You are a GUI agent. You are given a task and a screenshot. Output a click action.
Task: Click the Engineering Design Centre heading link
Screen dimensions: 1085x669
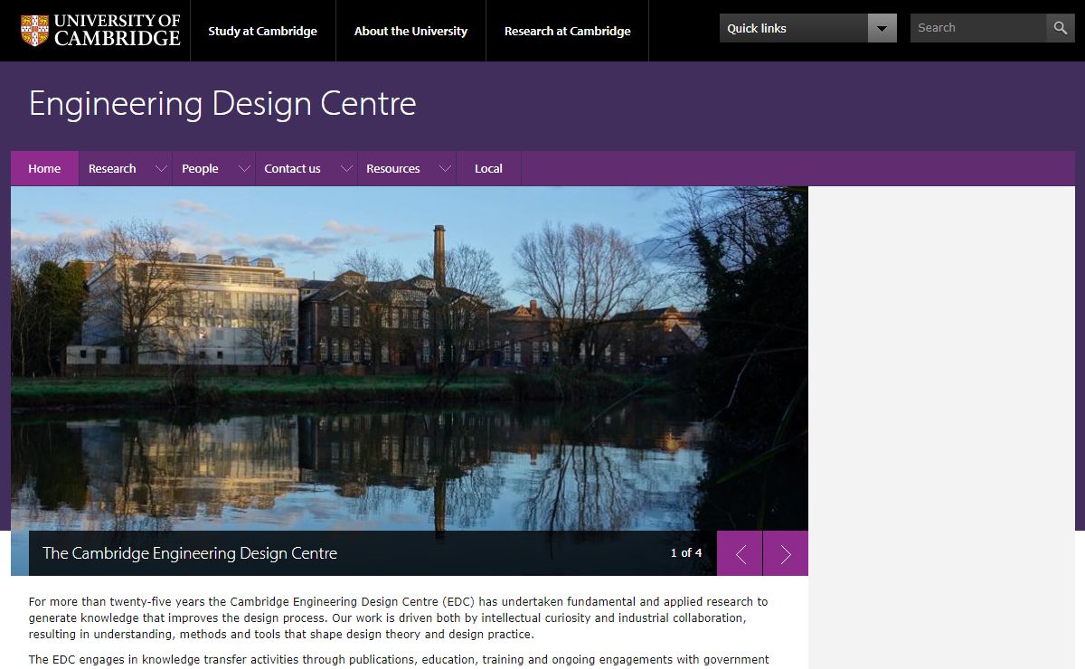click(222, 104)
